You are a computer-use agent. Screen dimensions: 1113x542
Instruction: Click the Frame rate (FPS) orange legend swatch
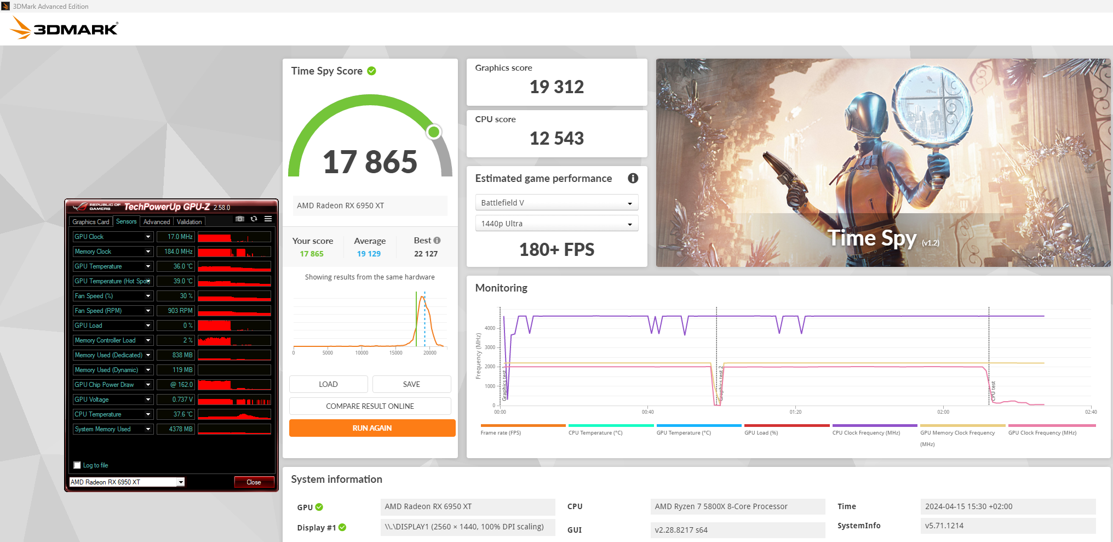[x=523, y=425]
